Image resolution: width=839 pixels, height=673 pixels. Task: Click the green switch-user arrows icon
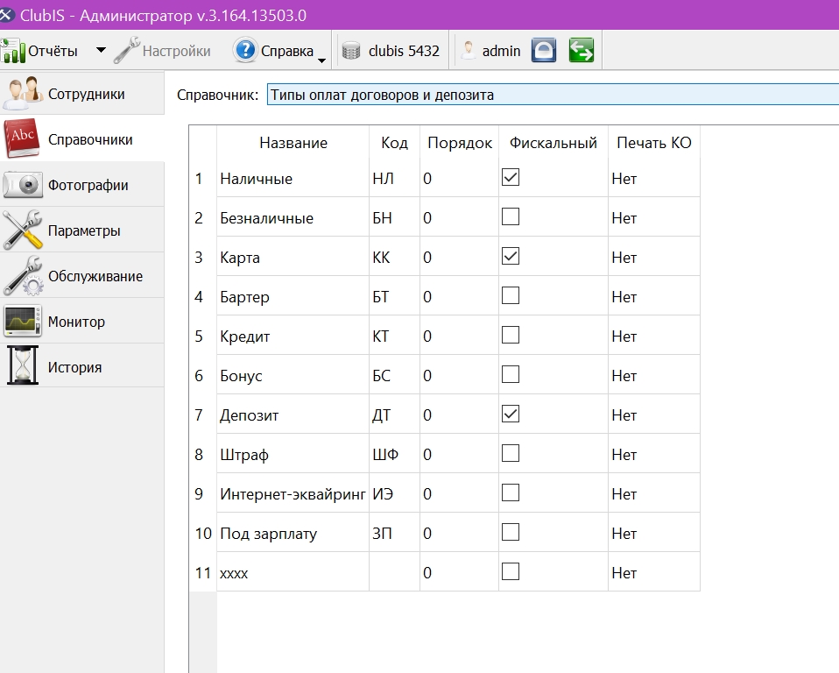pyautogui.click(x=582, y=50)
